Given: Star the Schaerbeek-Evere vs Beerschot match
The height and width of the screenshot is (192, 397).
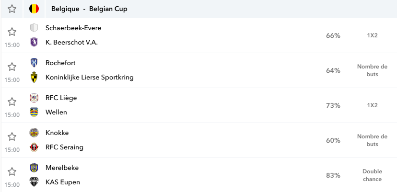Looking at the screenshot, I should click(x=12, y=32).
